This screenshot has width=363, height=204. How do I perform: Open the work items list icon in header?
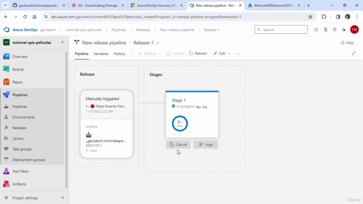tap(316, 29)
